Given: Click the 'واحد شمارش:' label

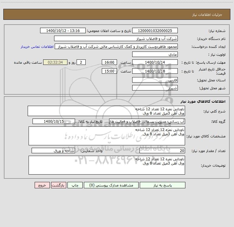Looking at the screenshot, I should pyautogui.click(x=91, y=151).
